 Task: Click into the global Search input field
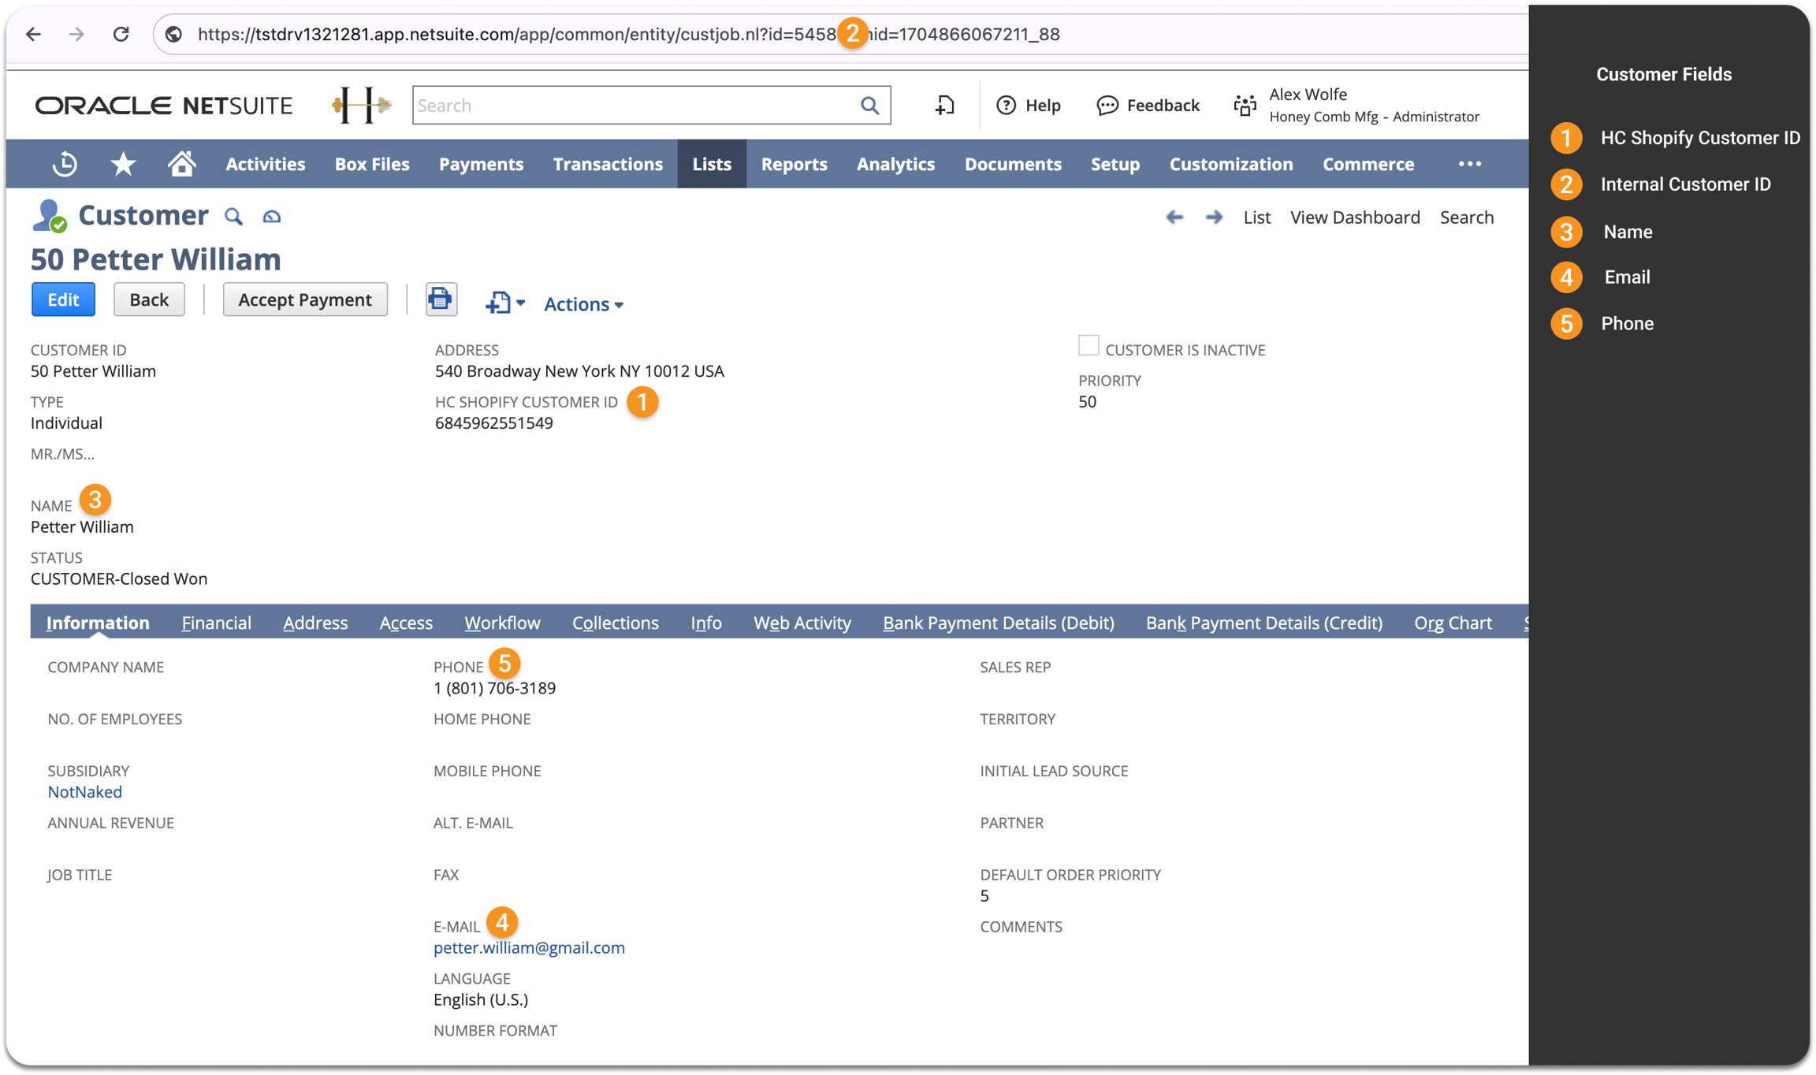point(635,105)
